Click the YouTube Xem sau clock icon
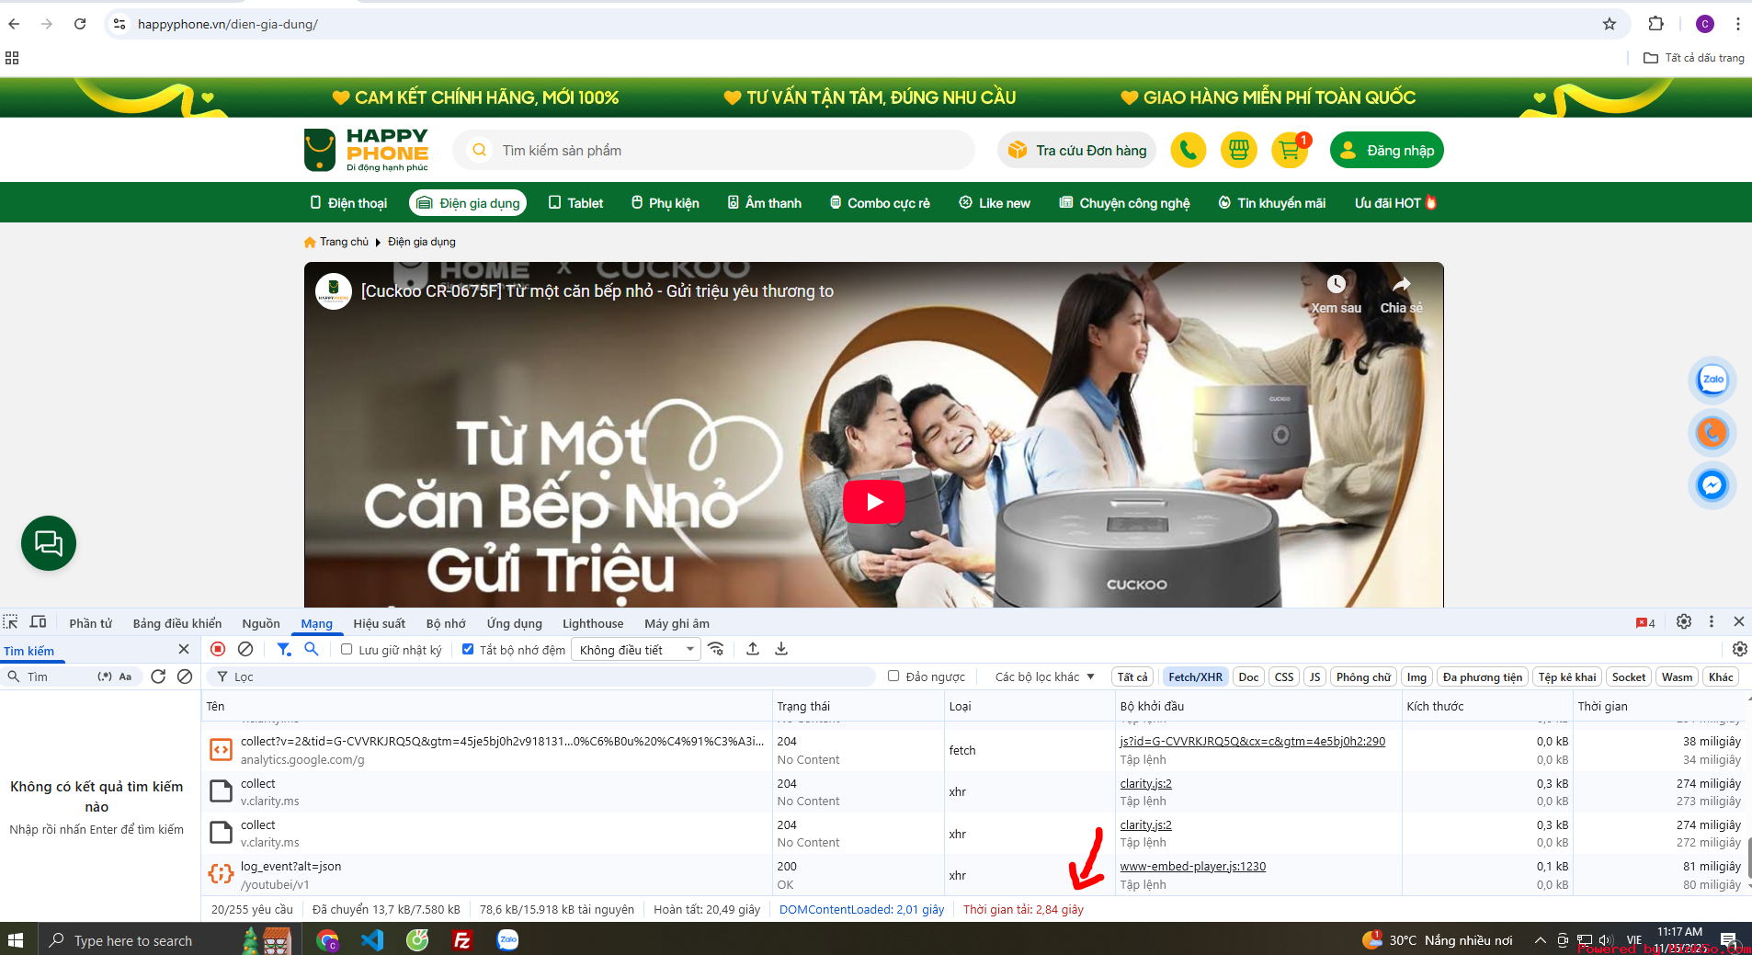Screen dimensions: 1752x955 1337,284
